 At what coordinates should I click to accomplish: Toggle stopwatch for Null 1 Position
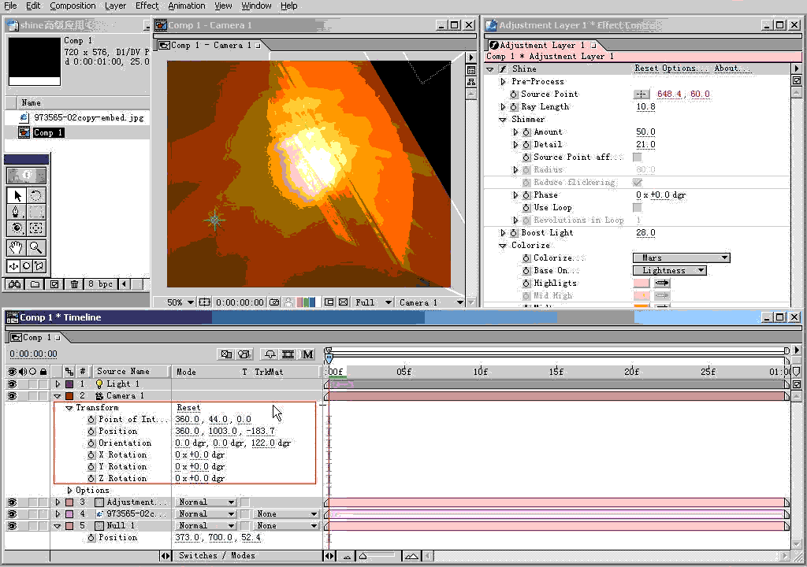(91, 538)
